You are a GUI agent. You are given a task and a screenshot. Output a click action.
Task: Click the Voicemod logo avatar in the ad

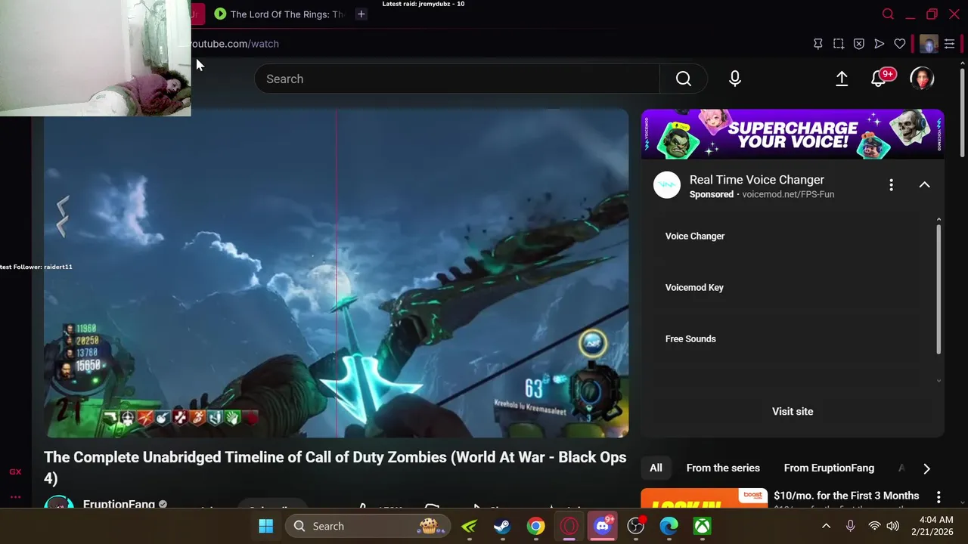[667, 184]
